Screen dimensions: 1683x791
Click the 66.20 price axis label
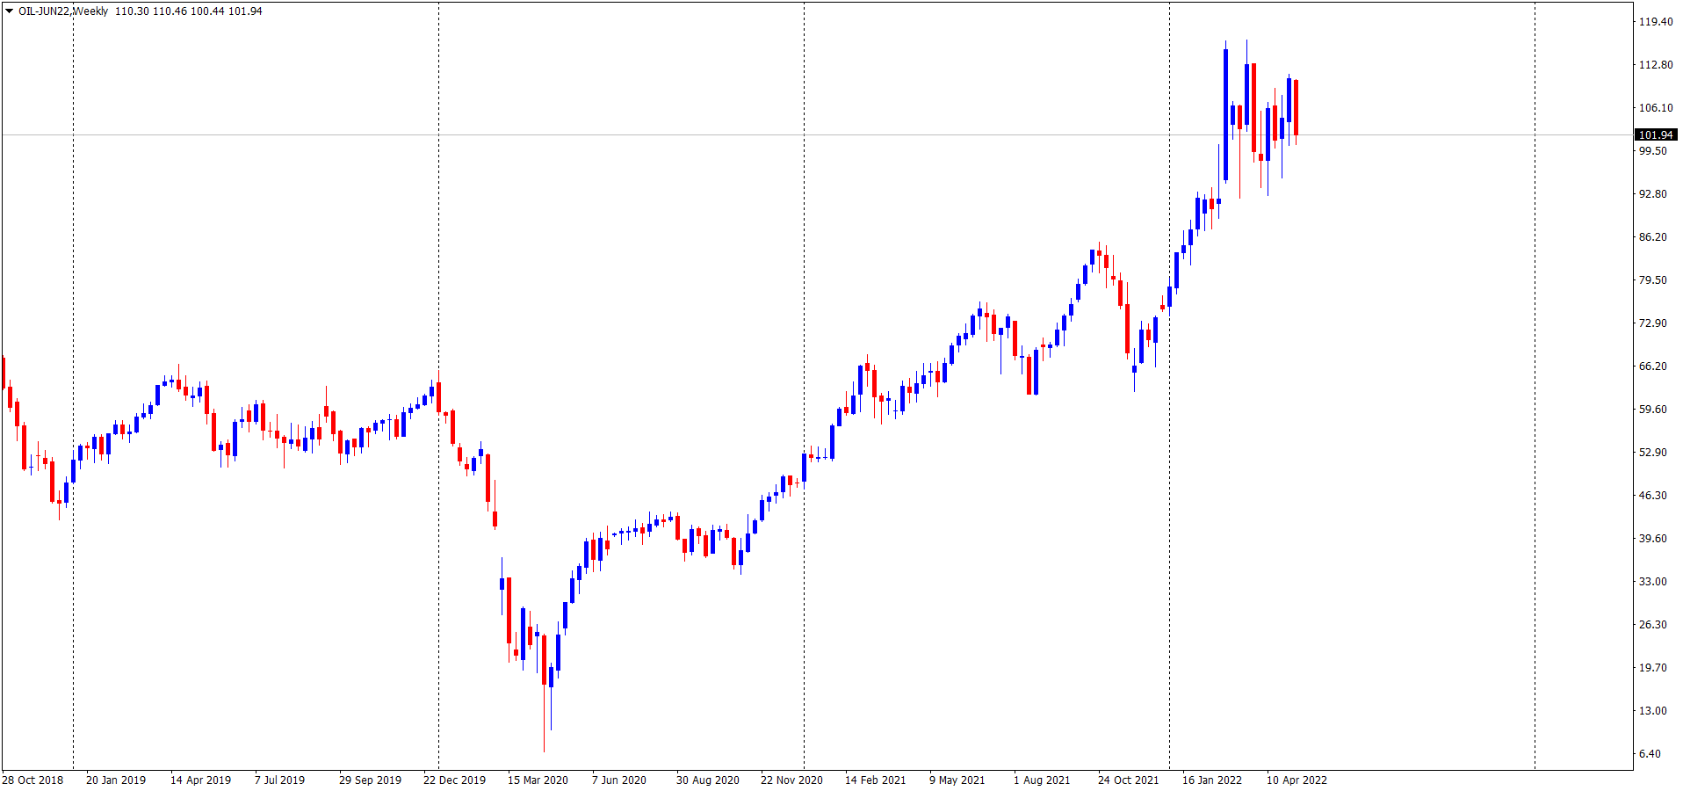tap(1652, 366)
